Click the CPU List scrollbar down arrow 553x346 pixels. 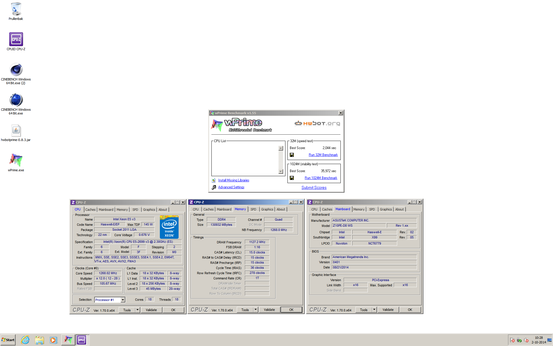point(281,172)
